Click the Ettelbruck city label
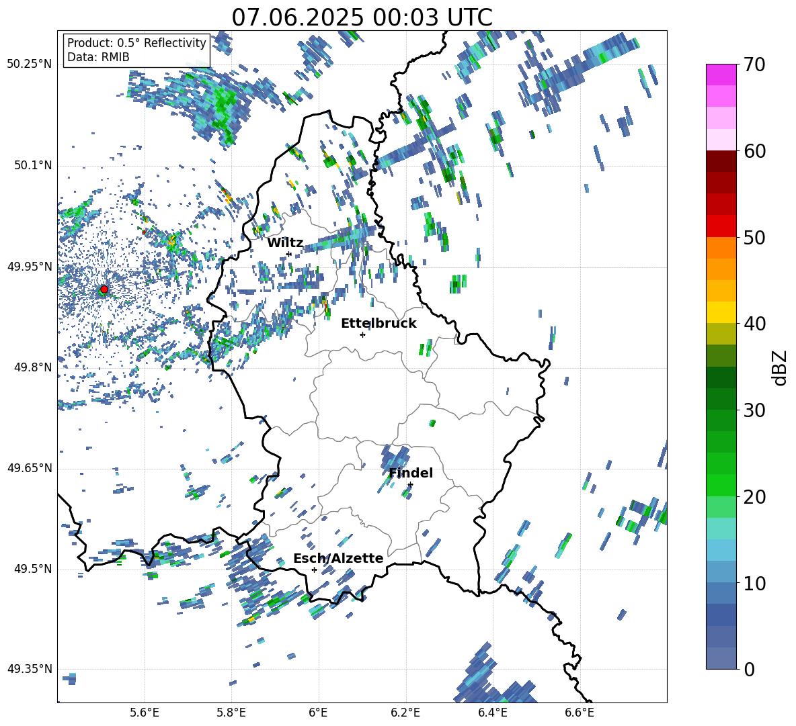This screenshot has width=796, height=726. click(x=379, y=324)
